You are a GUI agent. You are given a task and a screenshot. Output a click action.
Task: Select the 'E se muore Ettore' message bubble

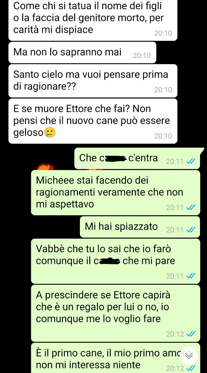click(93, 121)
